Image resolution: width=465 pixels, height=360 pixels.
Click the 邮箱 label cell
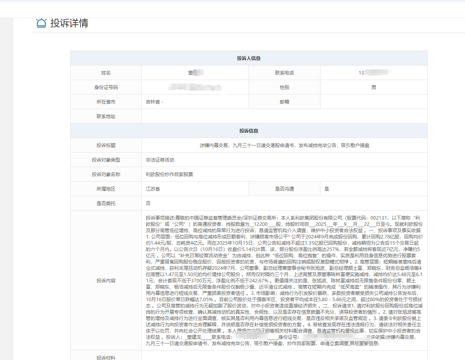[x=284, y=102]
